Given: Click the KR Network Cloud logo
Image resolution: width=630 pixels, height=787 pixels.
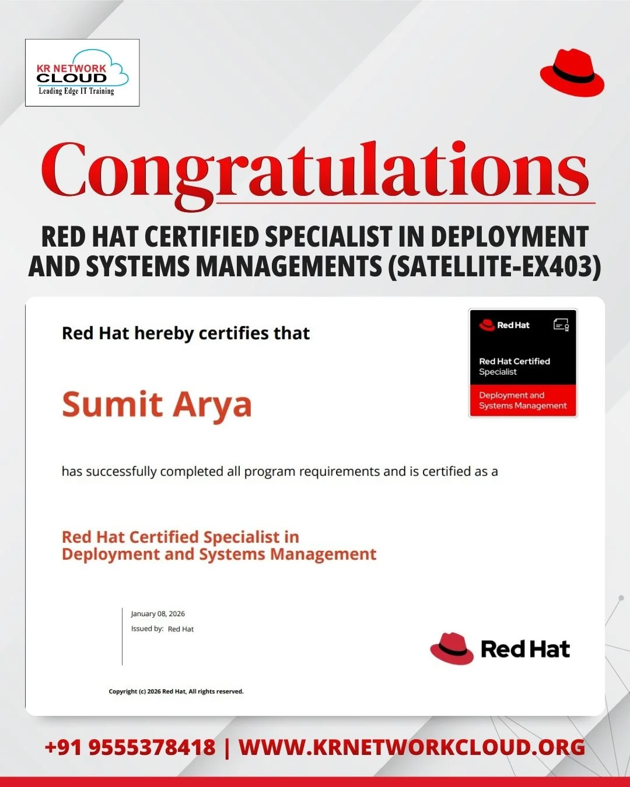Looking at the screenshot, I should coord(82,72).
